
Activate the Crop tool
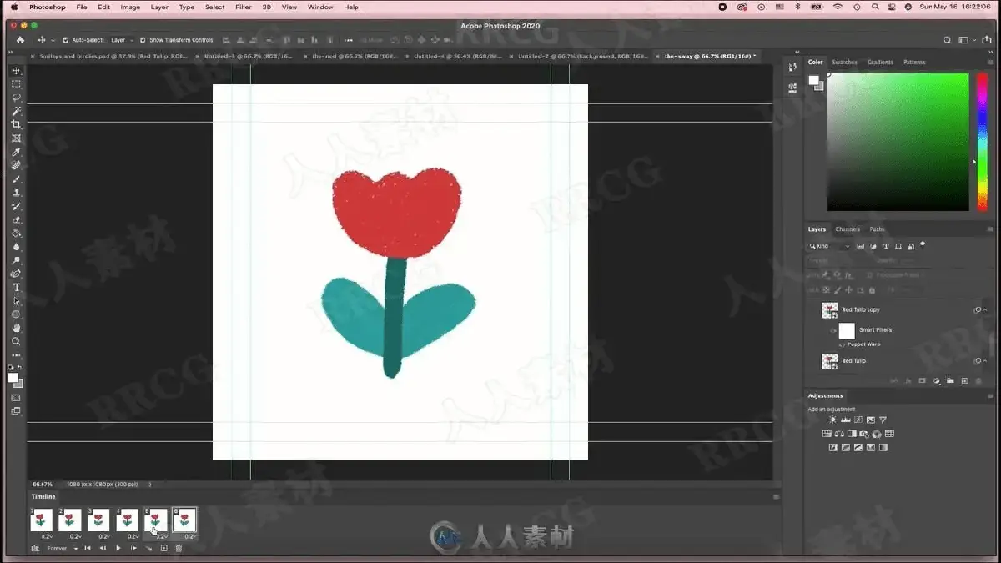[x=16, y=125]
